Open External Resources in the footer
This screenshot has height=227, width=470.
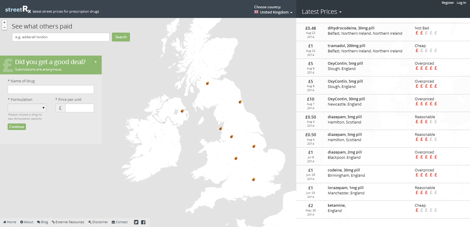tap(68, 222)
